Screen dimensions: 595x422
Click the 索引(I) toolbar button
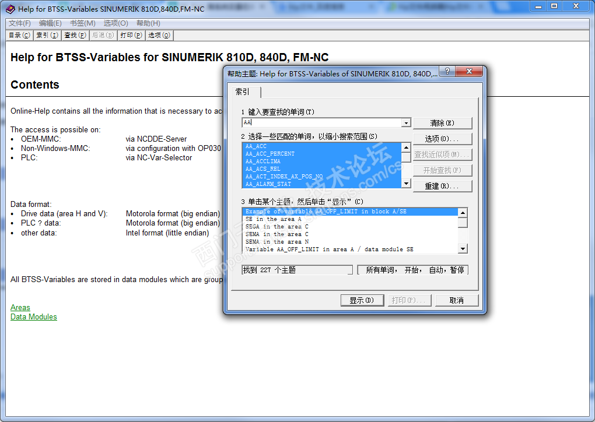[47, 35]
